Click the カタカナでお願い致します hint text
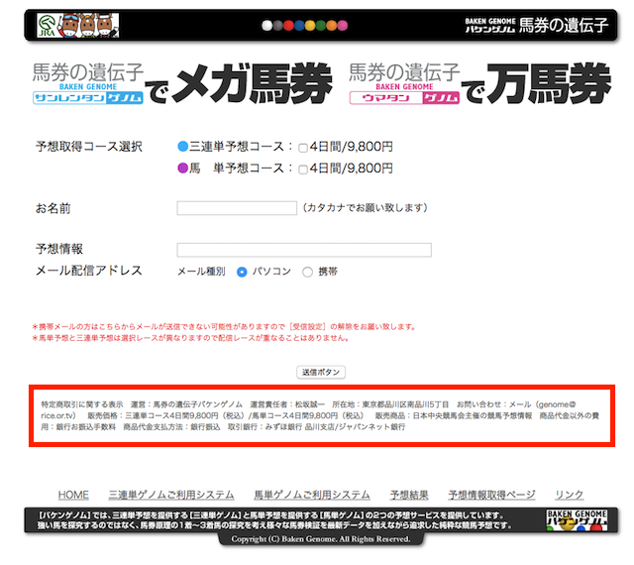634x565 pixels. pyautogui.click(x=366, y=208)
